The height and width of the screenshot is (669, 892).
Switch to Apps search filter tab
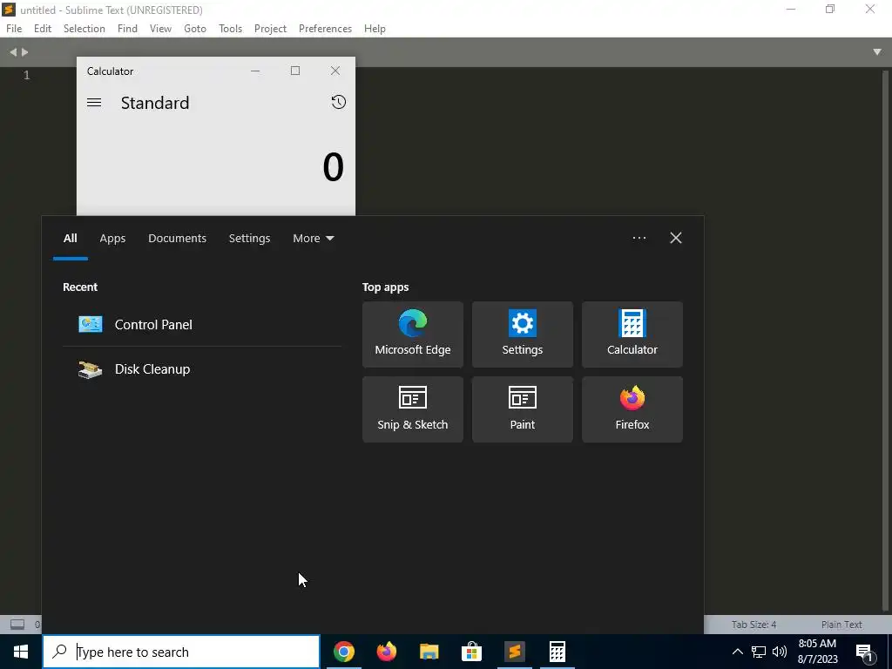112,238
